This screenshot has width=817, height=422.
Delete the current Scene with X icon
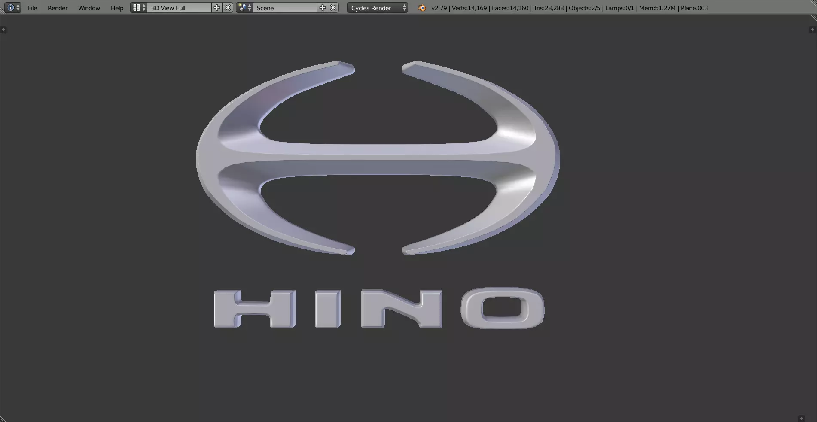pyautogui.click(x=334, y=8)
